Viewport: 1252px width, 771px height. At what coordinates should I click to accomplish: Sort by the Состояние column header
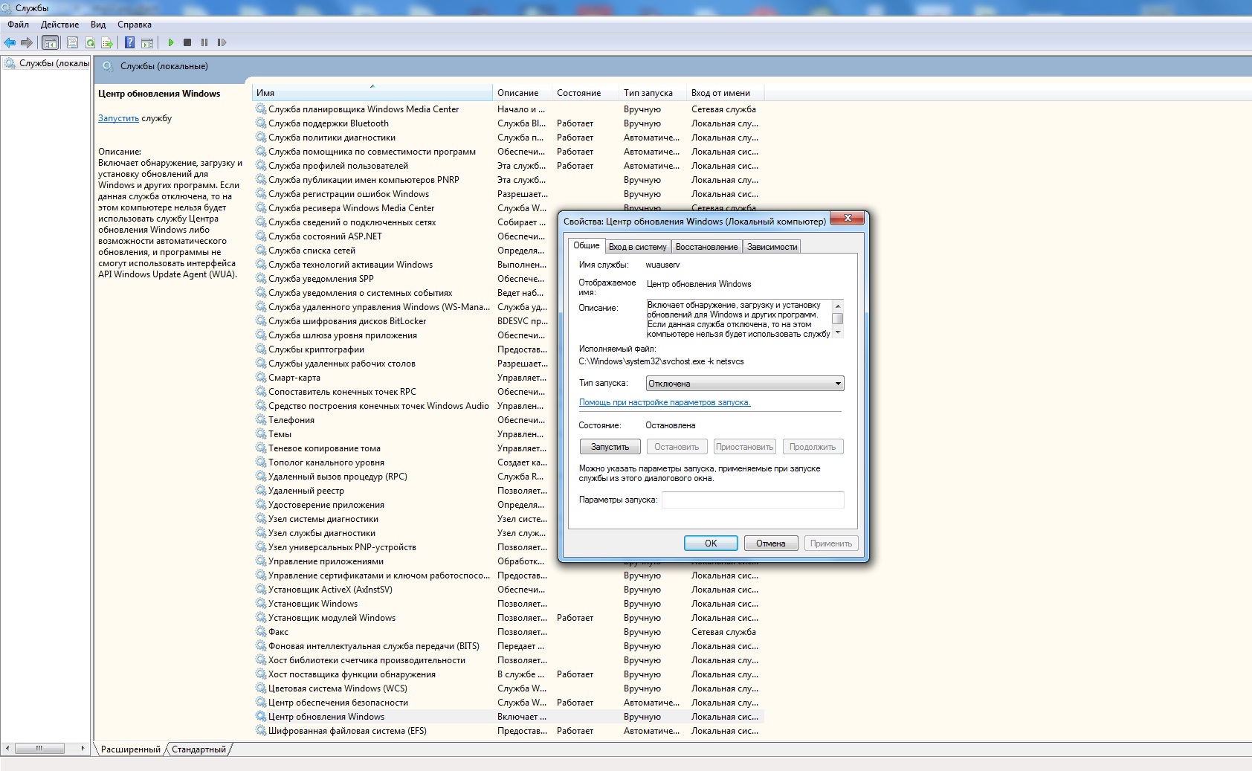585,93
